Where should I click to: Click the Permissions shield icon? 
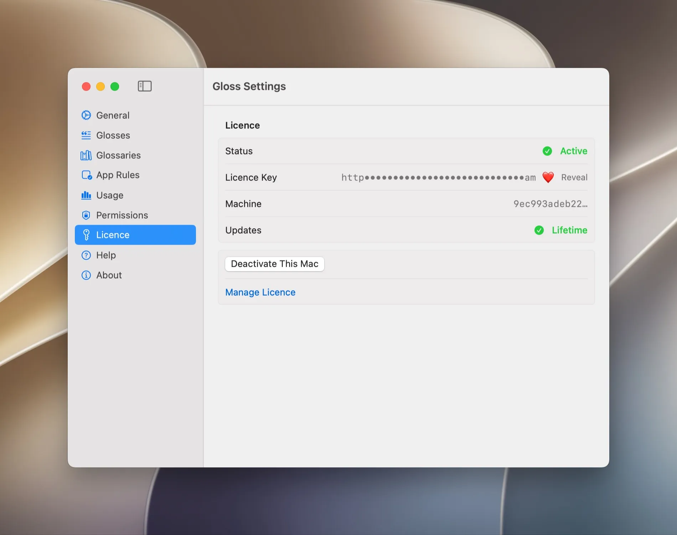click(86, 215)
